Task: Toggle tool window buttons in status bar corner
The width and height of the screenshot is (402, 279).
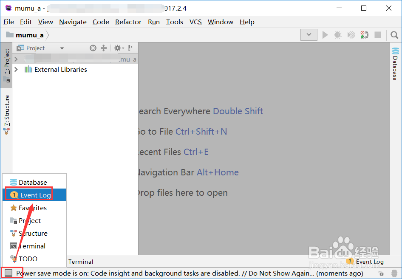Action: [9, 273]
